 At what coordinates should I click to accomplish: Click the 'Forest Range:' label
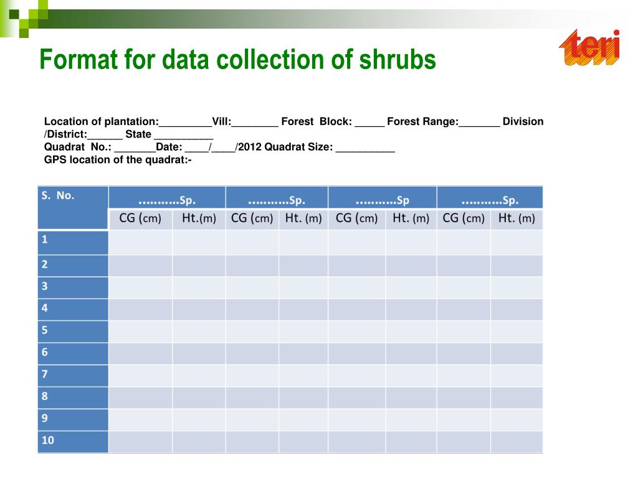(423, 121)
